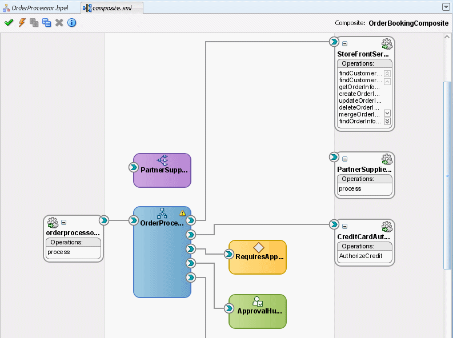Collapse the orderprocesso... service box
The height and width of the screenshot is (338, 453).
click(64, 222)
